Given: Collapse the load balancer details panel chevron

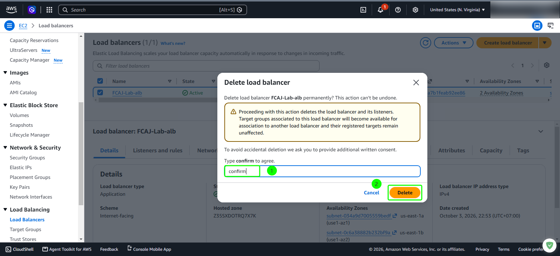Looking at the screenshot, I should [x=541, y=131].
